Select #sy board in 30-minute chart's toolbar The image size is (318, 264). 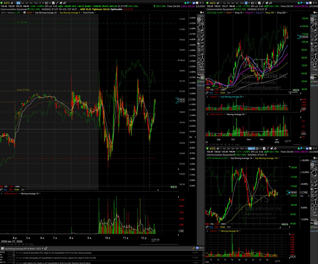pyautogui.click(x=312, y=223)
